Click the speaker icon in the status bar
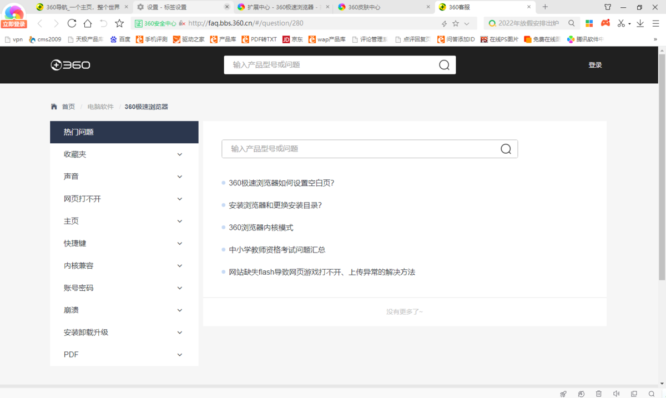 (616, 393)
